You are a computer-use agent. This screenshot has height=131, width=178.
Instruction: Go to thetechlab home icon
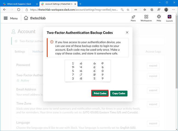coord(26,18)
